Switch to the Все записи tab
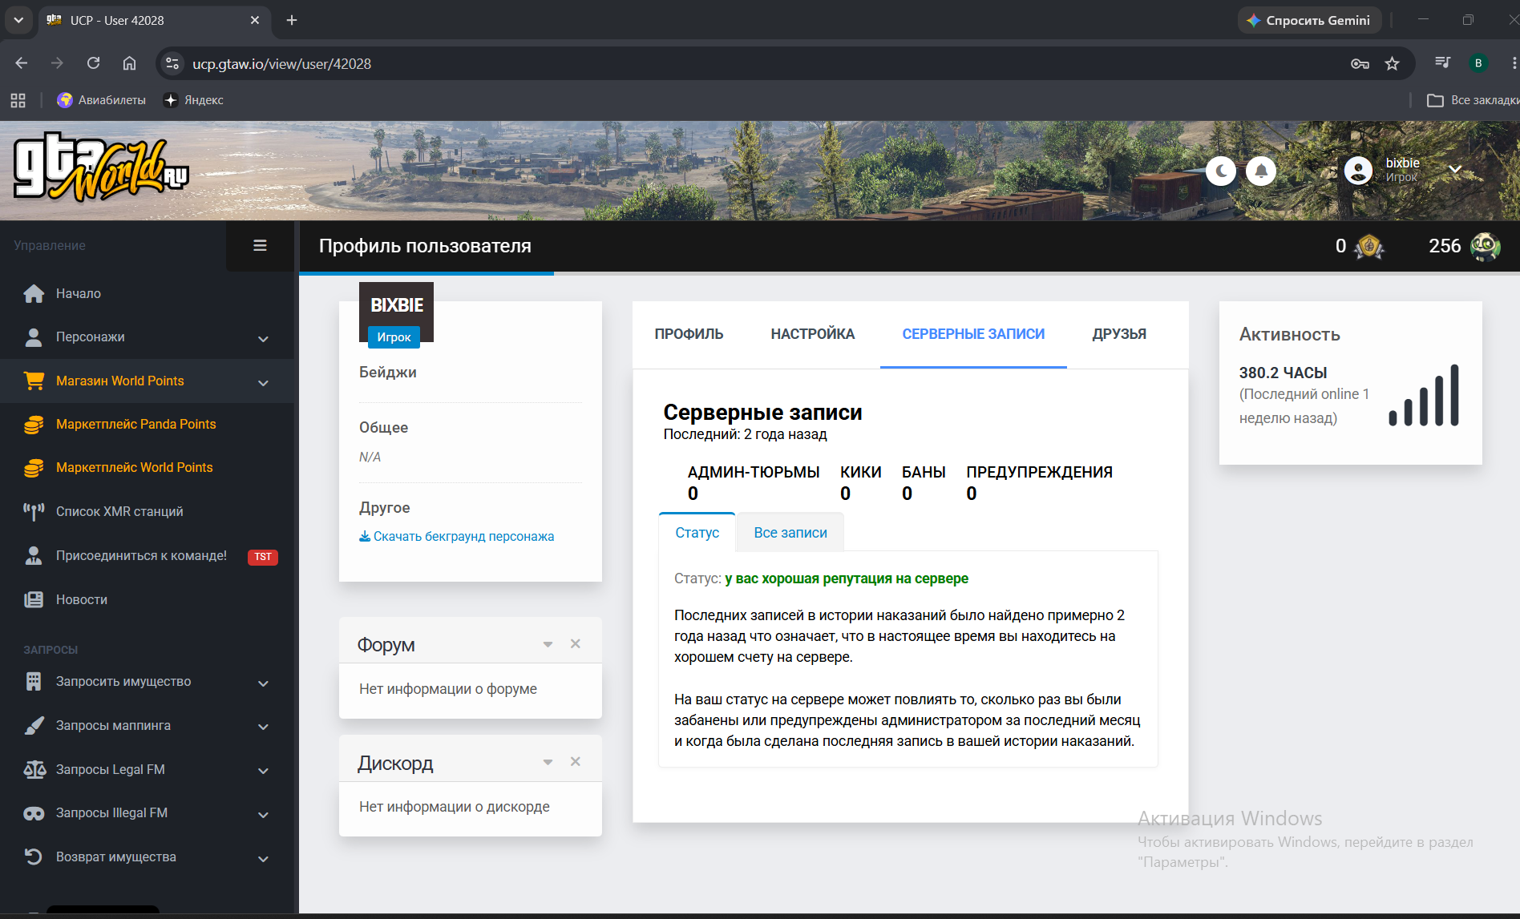Screen dimensions: 1520x919 coord(790,533)
